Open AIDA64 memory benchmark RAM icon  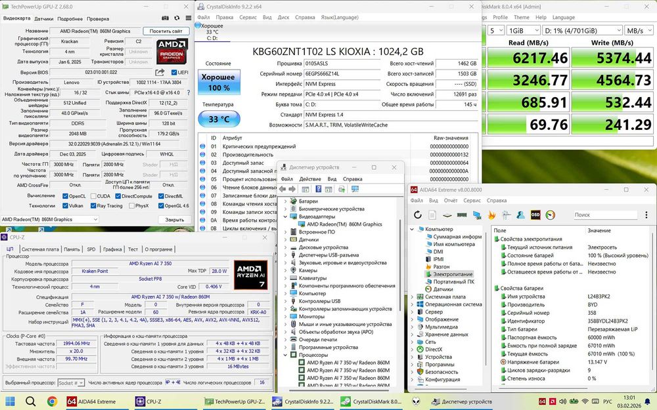pos(462,215)
